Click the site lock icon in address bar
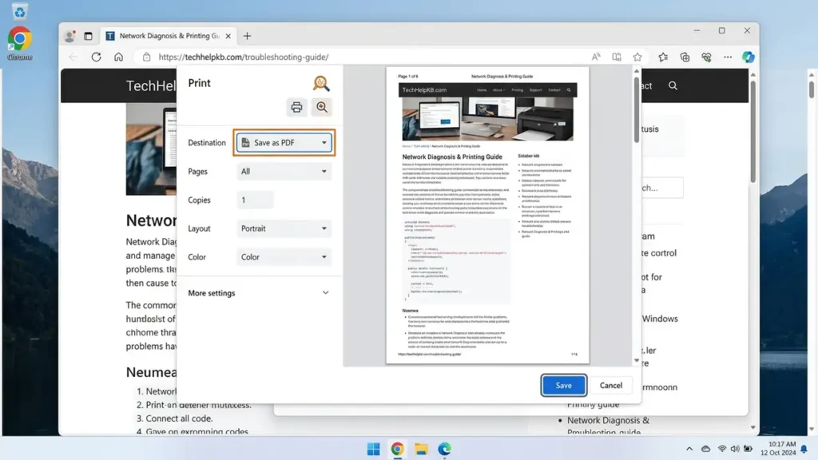The height and width of the screenshot is (460, 818). click(147, 57)
